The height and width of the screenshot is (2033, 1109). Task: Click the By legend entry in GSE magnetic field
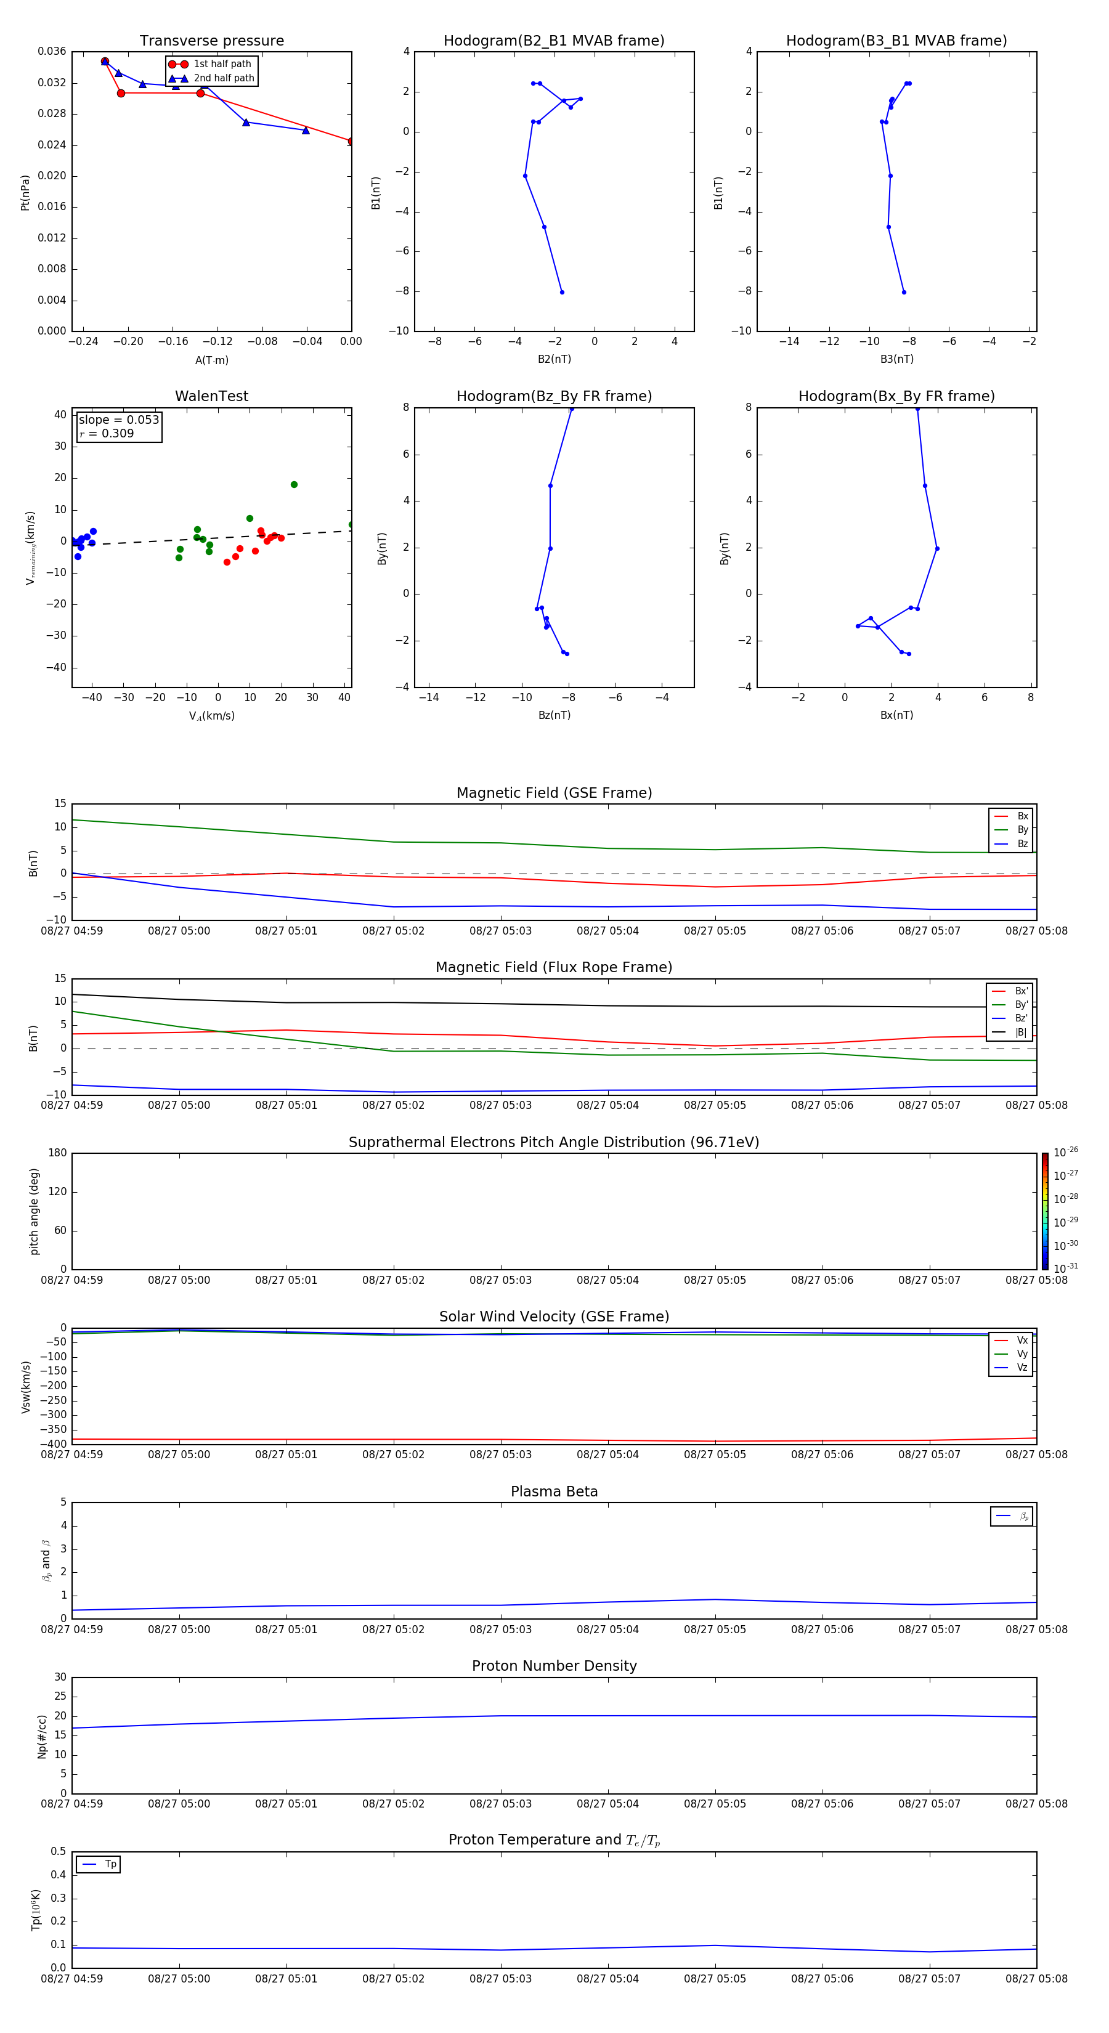1011,830
